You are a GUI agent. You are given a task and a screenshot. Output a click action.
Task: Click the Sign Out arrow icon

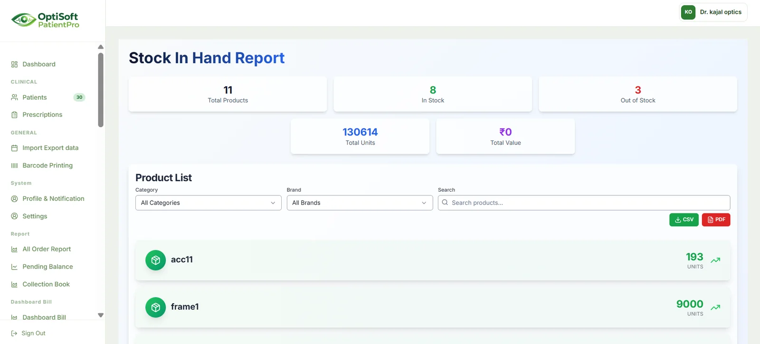tap(14, 334)
